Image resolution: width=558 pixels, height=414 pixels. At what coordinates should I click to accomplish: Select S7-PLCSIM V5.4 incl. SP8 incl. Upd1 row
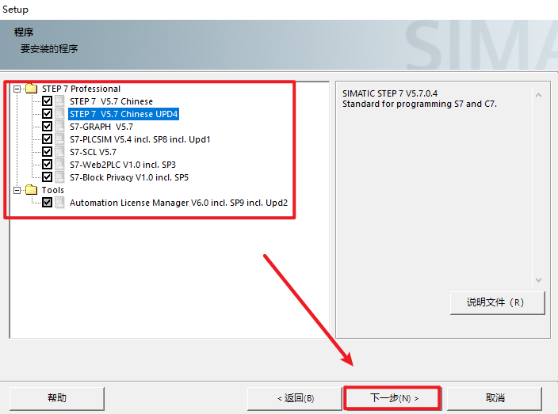(139, 139)
